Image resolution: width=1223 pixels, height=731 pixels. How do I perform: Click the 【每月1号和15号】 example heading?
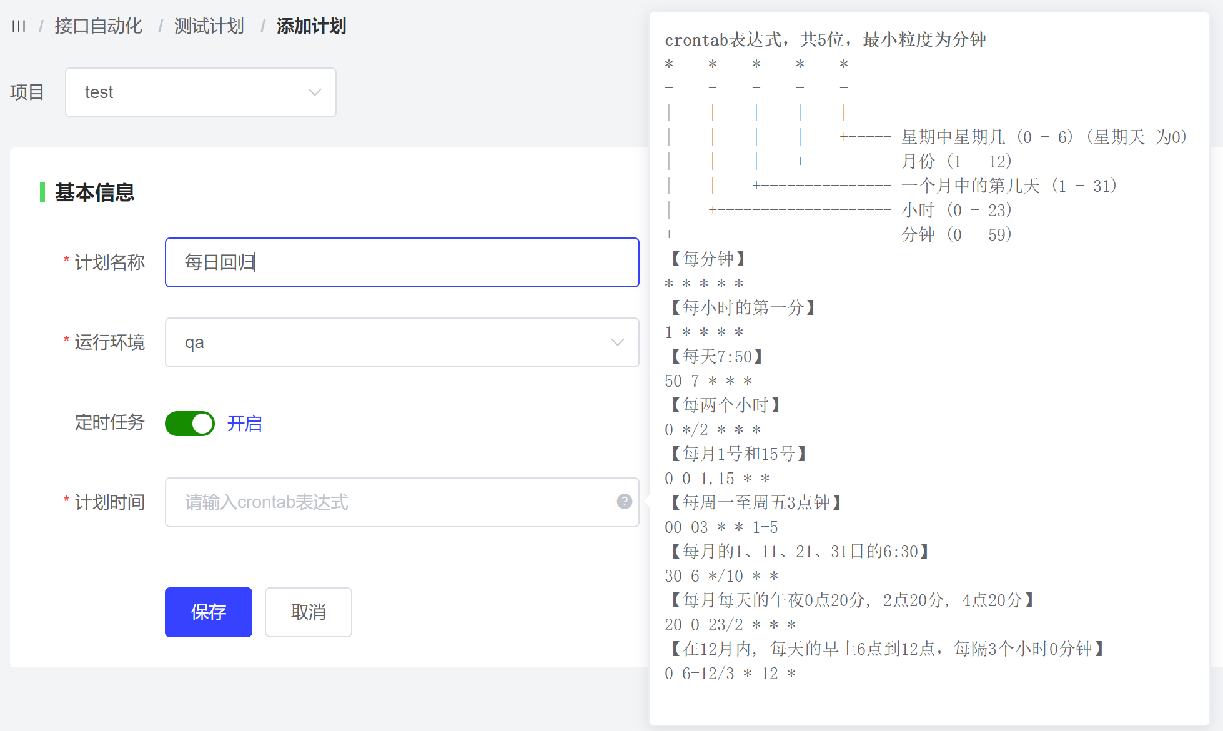pyautogui.click(x=739, y=454)
